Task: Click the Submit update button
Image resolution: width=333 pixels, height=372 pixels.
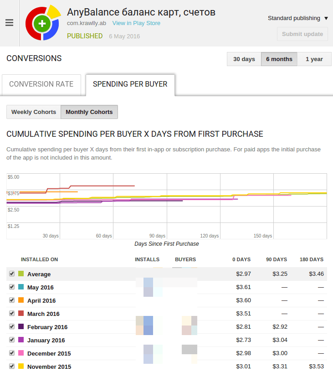Action: (302, 34)
